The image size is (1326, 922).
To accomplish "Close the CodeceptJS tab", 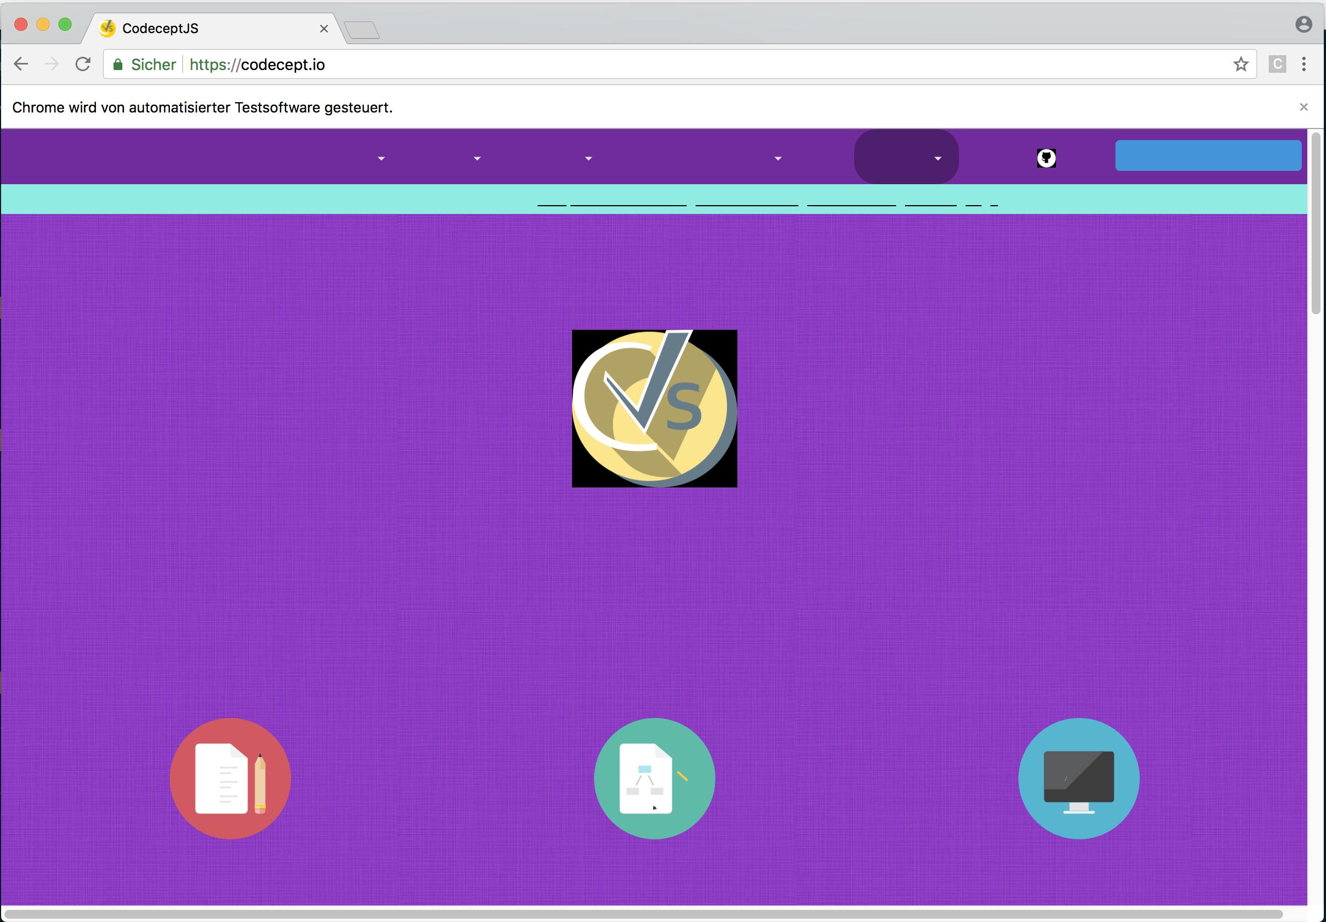I will tap(324, 29).
